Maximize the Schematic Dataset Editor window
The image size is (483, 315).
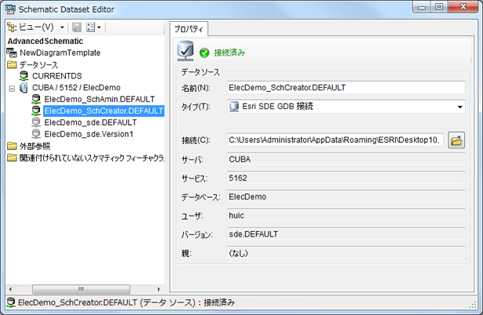click(x=440, y=7)
